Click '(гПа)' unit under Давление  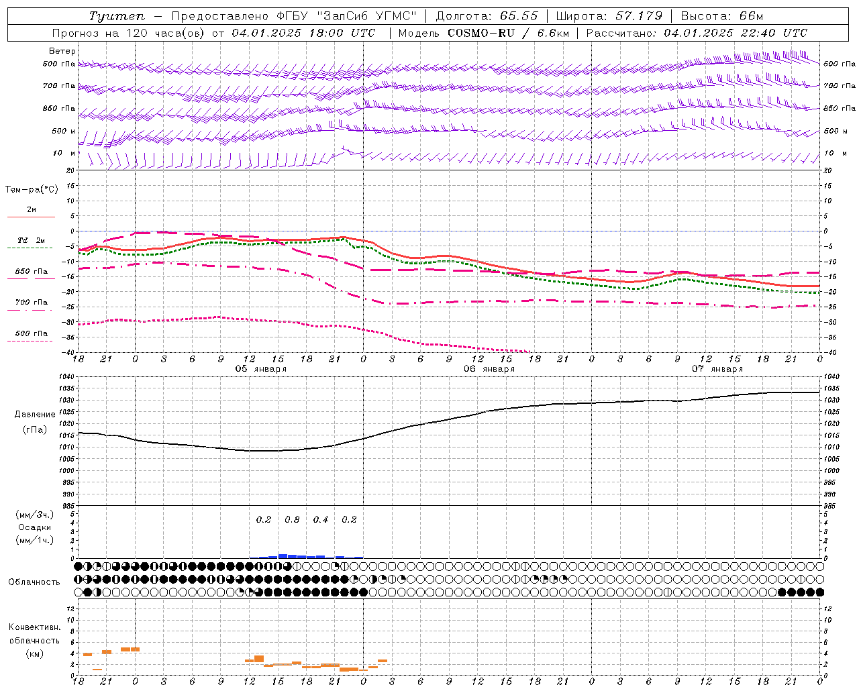(x=34, y=429)
